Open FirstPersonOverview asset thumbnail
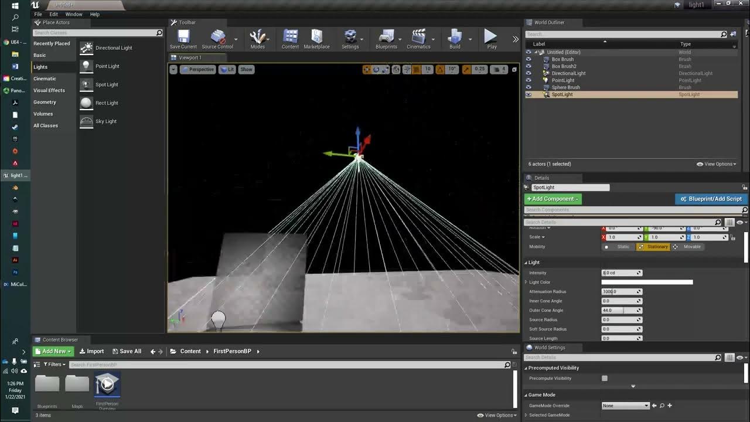The height and width of the screenshot is (422, 750). click(107, 385)
